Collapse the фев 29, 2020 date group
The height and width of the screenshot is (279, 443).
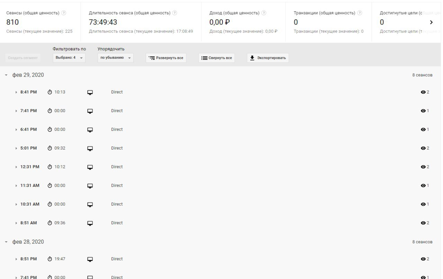(x=6, y=75)
